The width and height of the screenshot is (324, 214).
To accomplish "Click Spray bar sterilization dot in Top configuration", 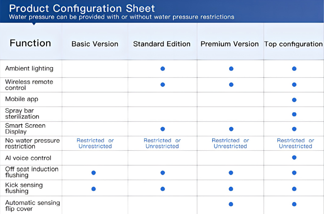I will point(294,114).
